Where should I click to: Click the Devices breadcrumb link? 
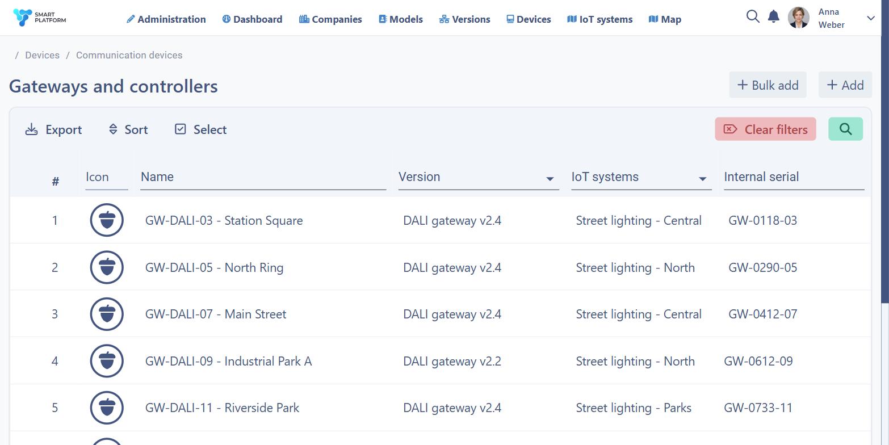(x=42, y=55)
